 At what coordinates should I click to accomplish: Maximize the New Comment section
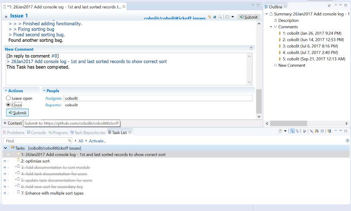click(251, 48)
